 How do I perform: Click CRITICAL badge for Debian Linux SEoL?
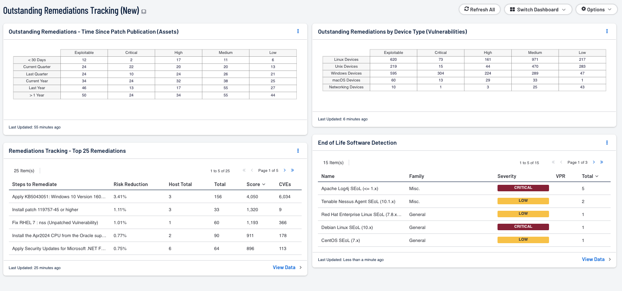(523, 227)
